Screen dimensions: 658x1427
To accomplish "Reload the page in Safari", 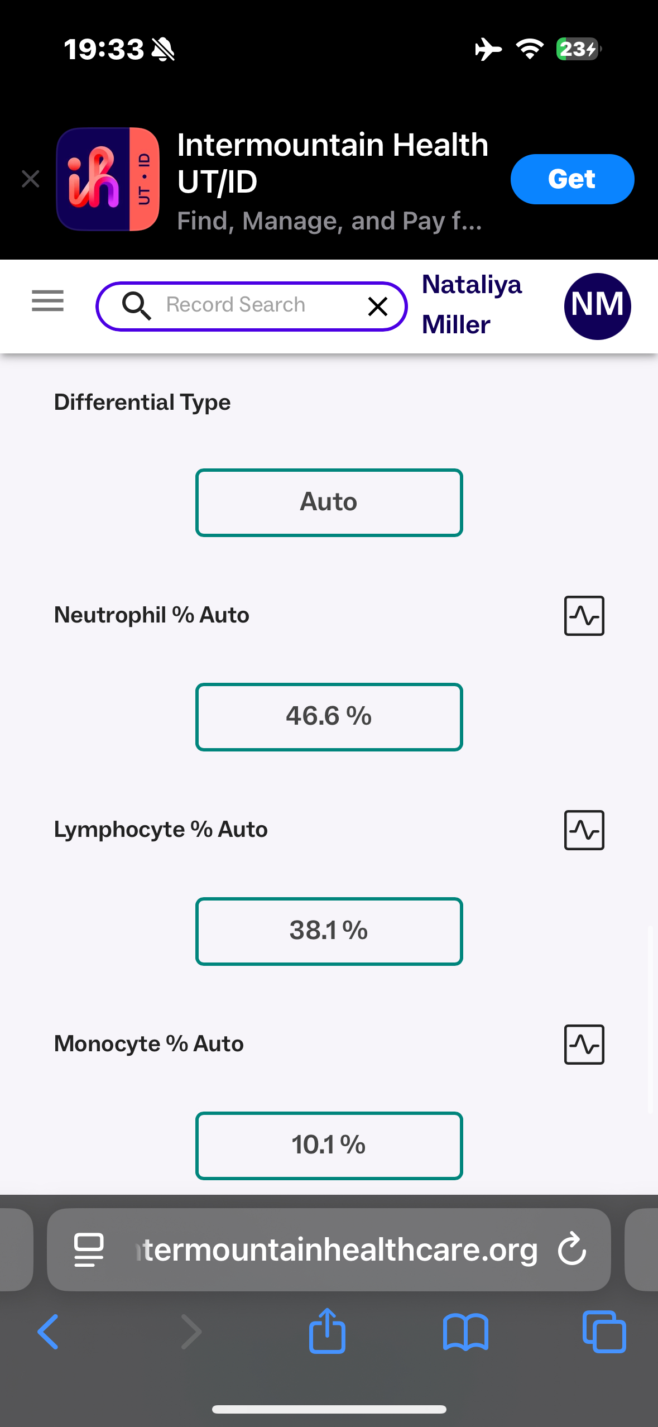I will [x=572, y=1249].
